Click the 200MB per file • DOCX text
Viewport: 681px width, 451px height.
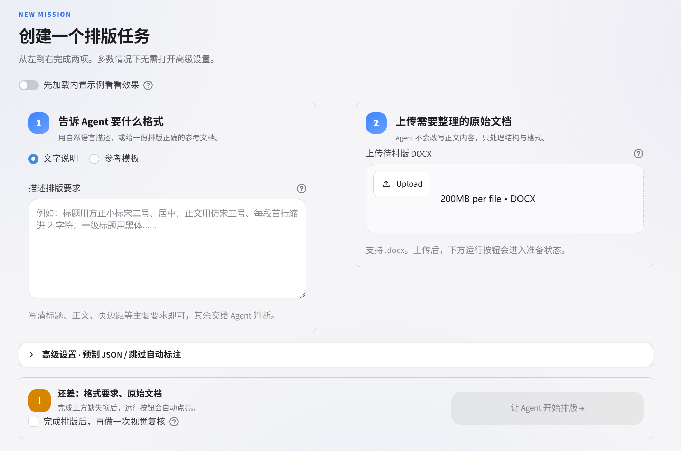pyautogui.click(x=488, y=199)
